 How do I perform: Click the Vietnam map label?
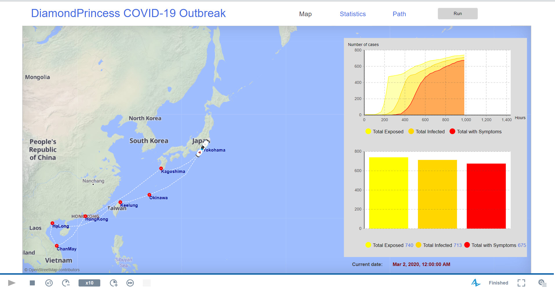click(x=59, y=261)
